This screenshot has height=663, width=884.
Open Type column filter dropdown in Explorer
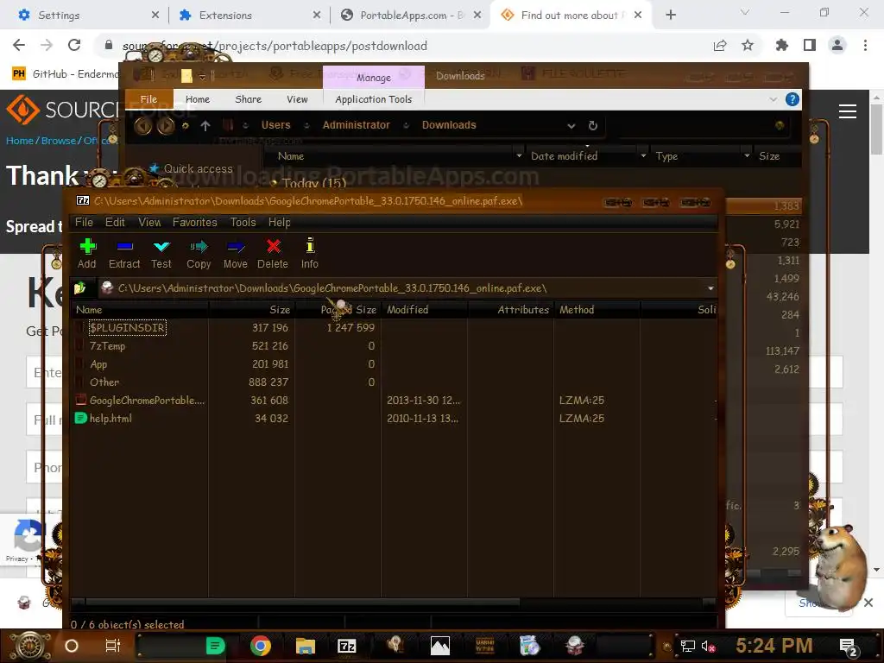pos(747,155)
